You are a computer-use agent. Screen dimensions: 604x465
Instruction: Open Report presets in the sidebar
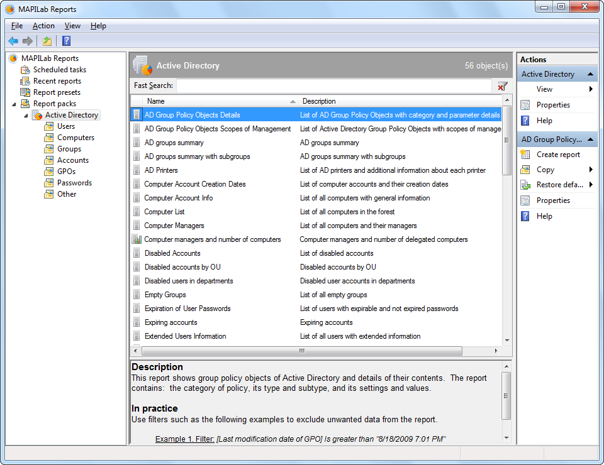click(57, 92)
